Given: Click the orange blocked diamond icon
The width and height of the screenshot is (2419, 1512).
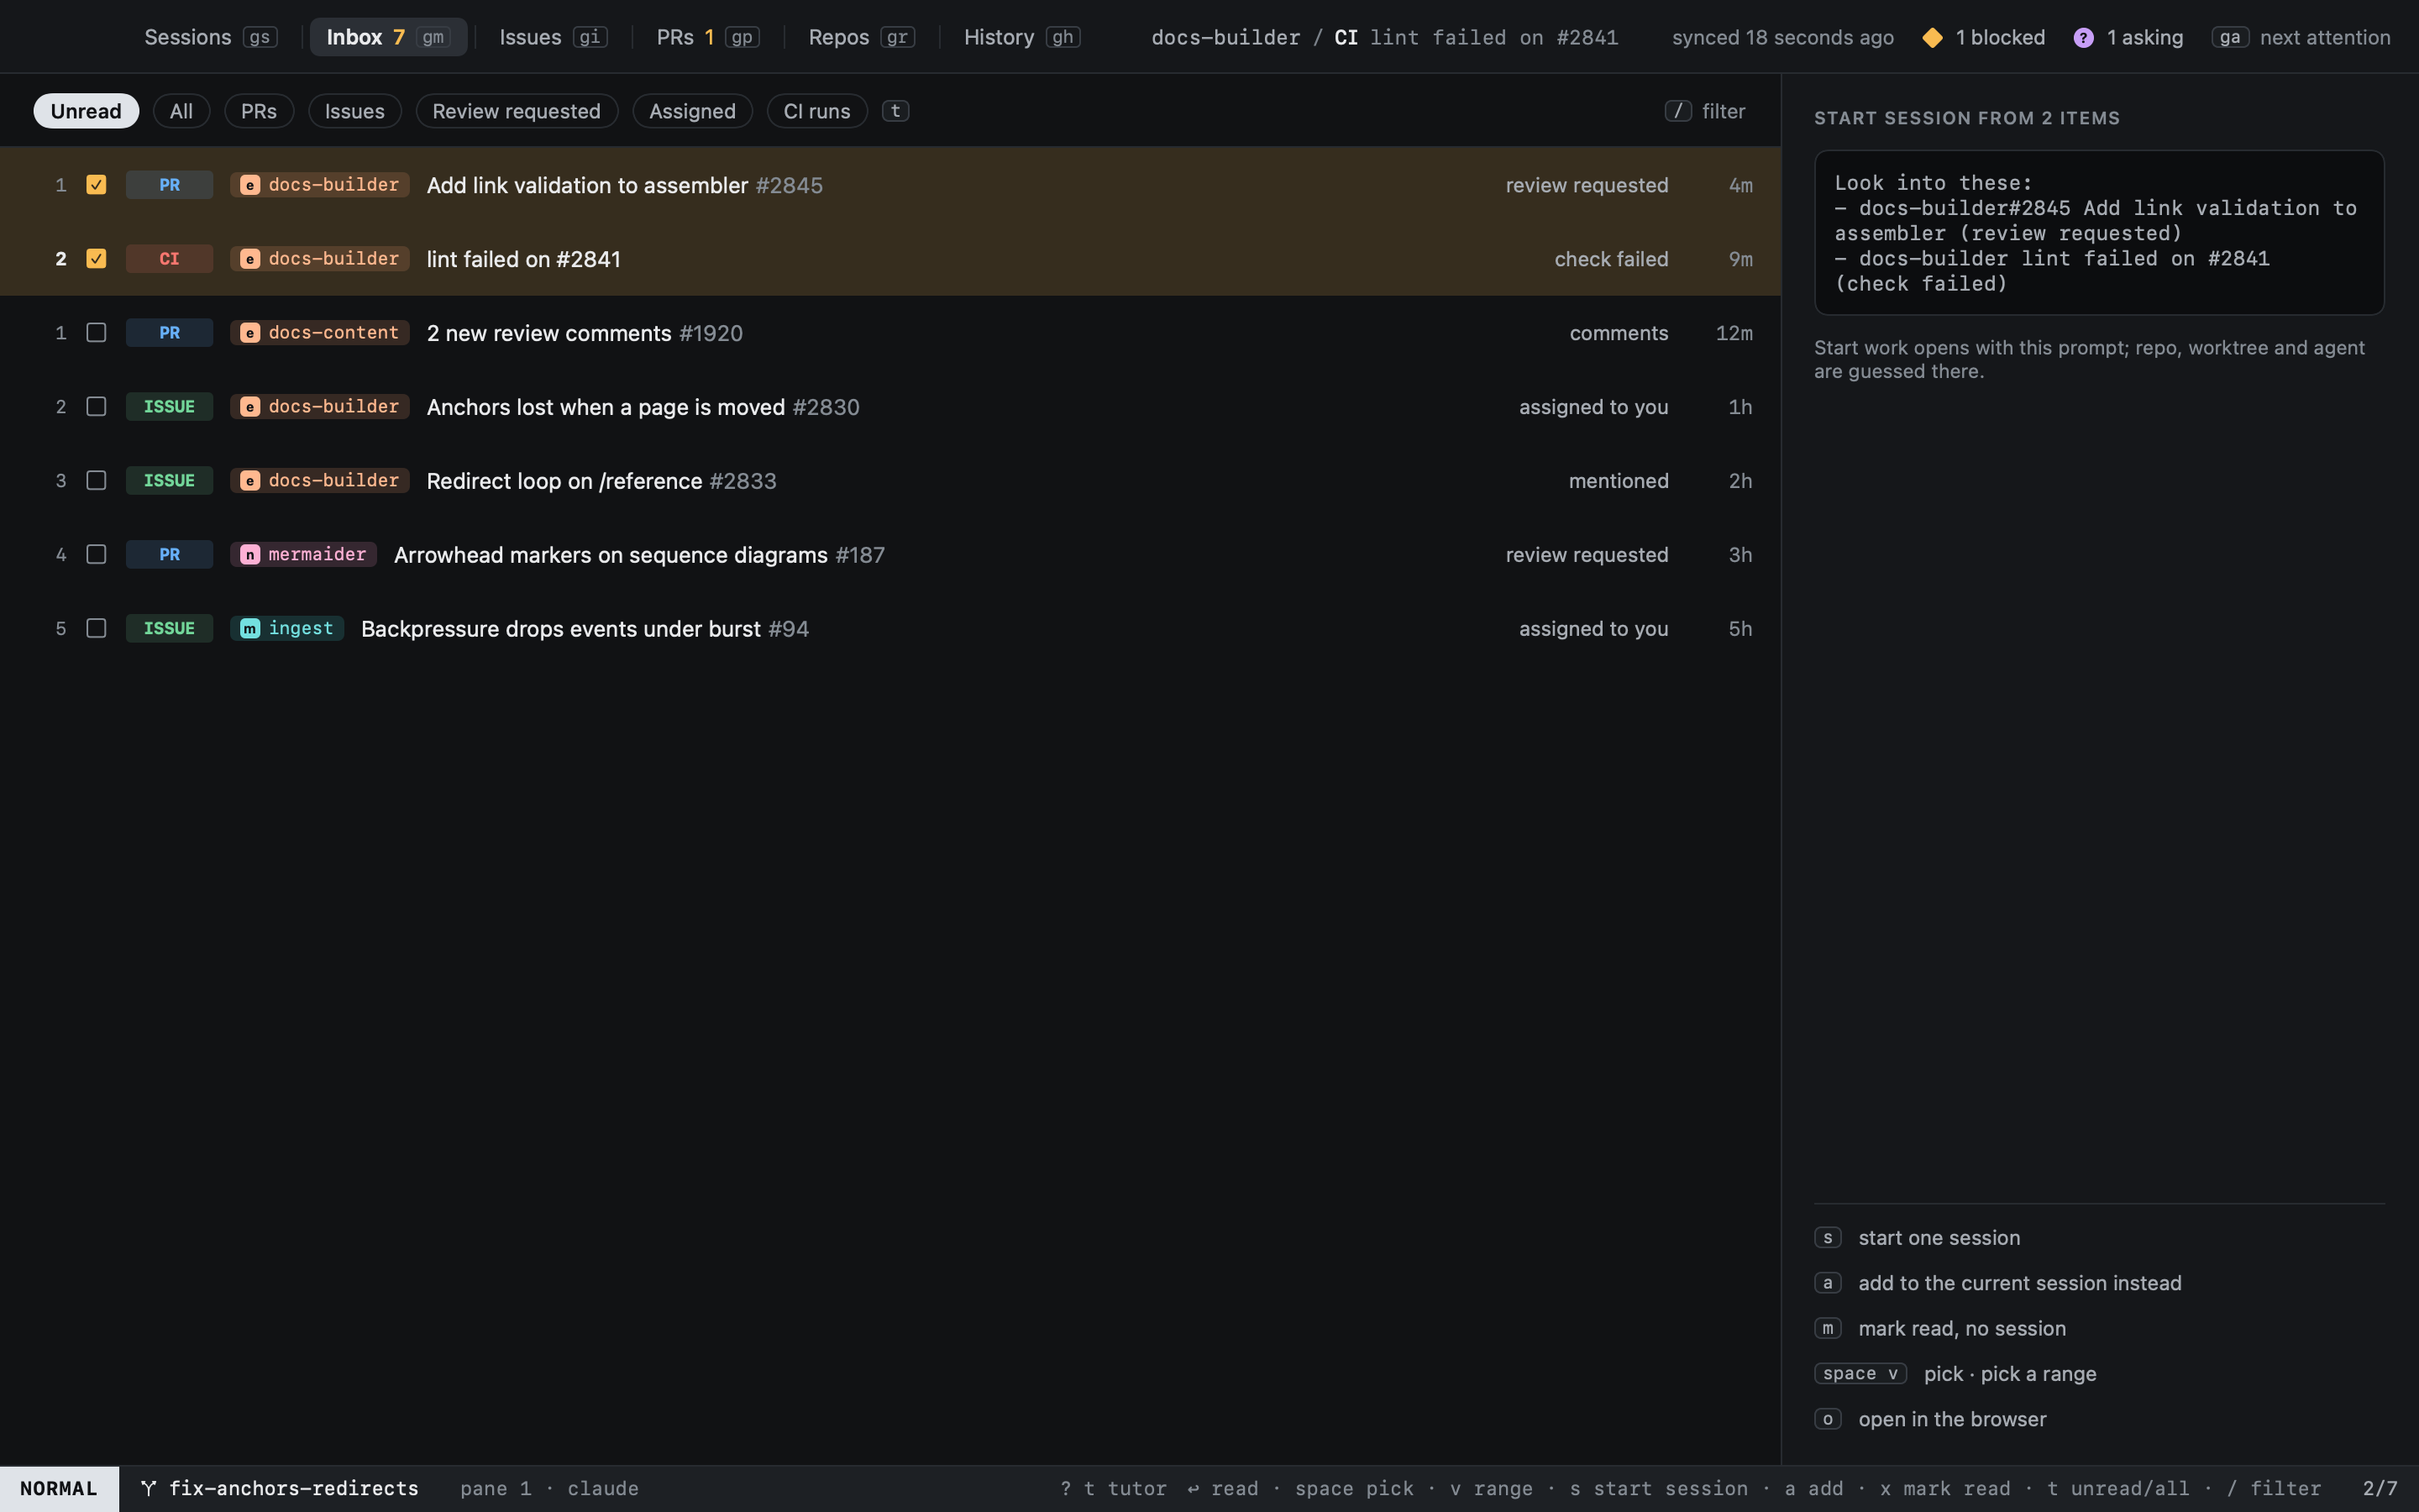Looking at the screenshot, I should coord(1932,37).
